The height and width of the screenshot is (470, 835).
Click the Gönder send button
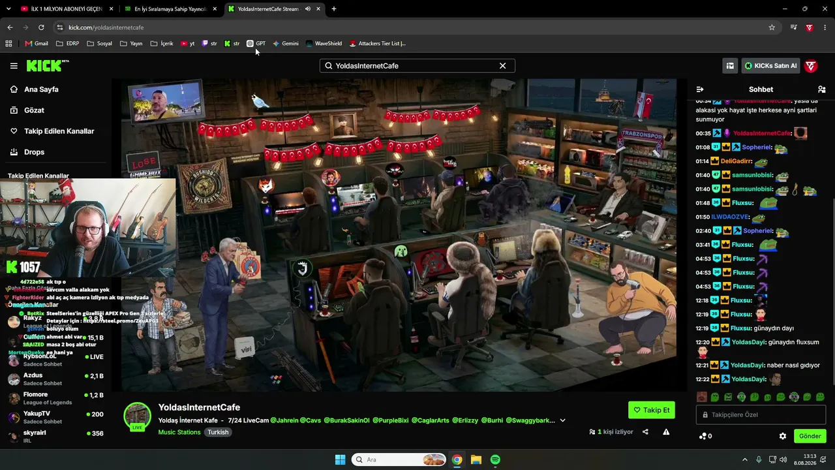point(810,436)
